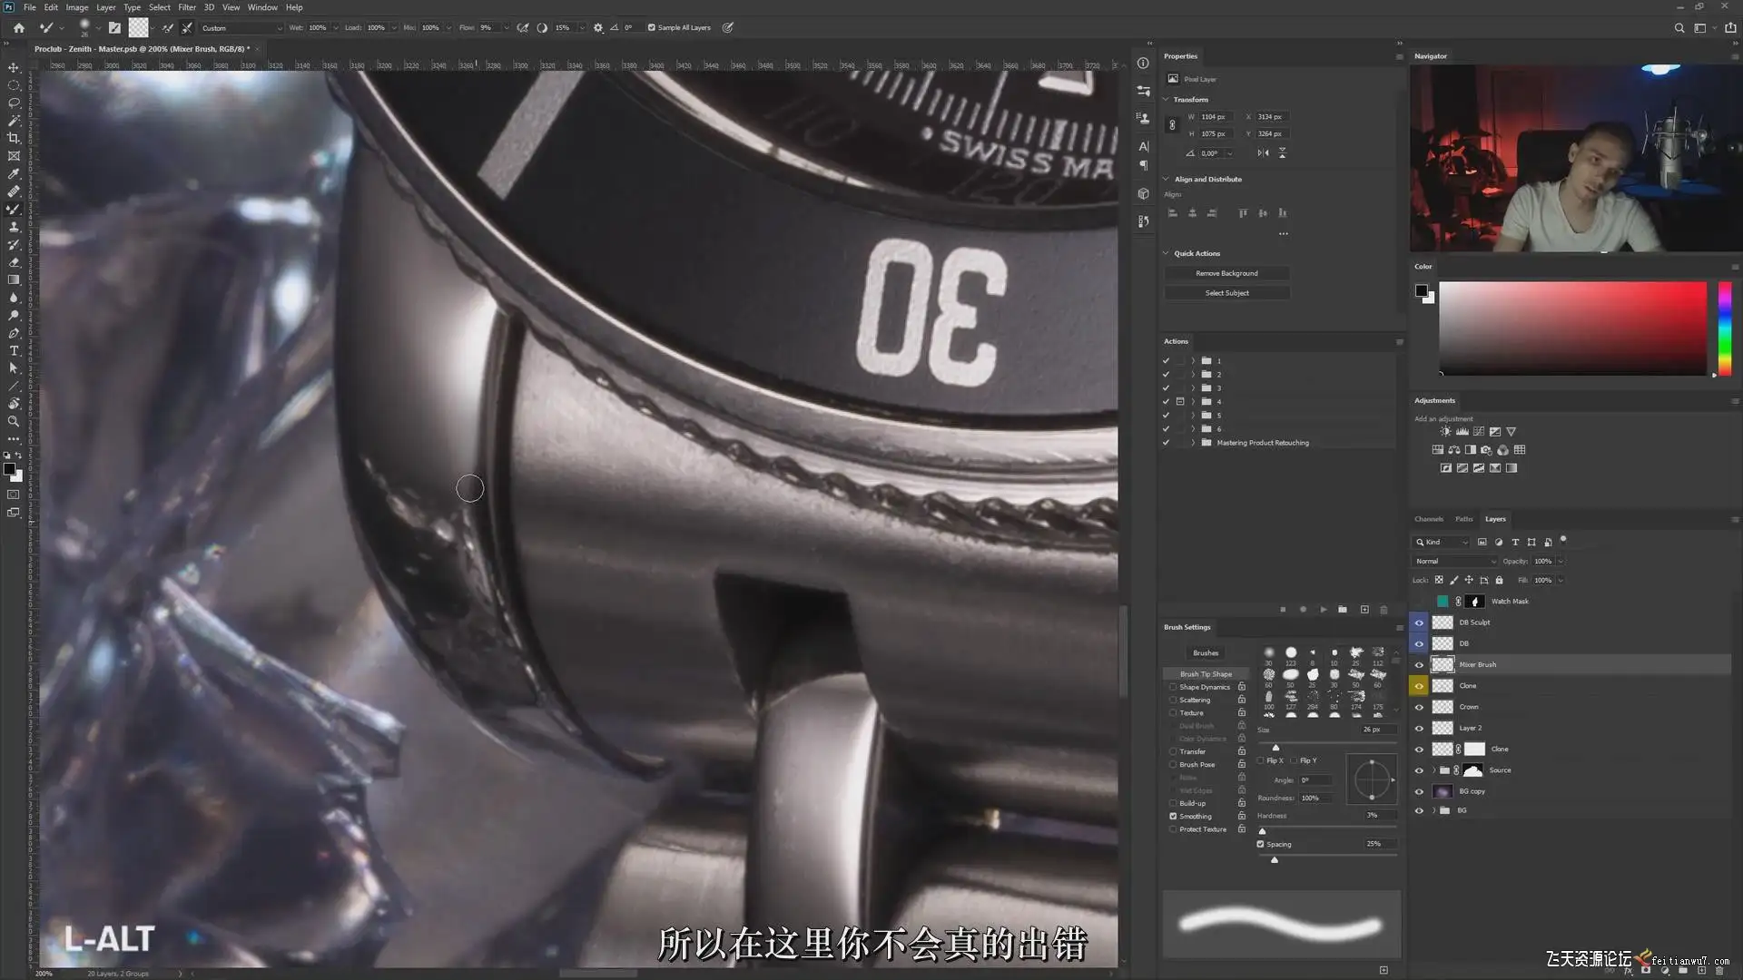Select the Eraser tool
The height and width of the screenshot is (980, 1743).
(x=14, y=262)
